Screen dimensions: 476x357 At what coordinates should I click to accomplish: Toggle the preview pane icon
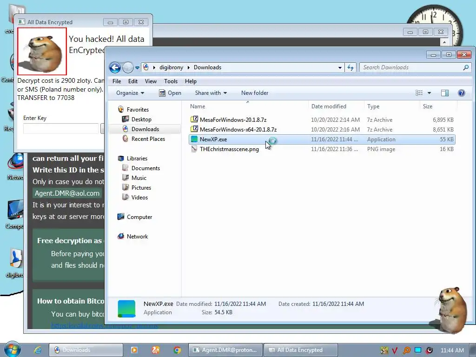(x=445, y=93)
